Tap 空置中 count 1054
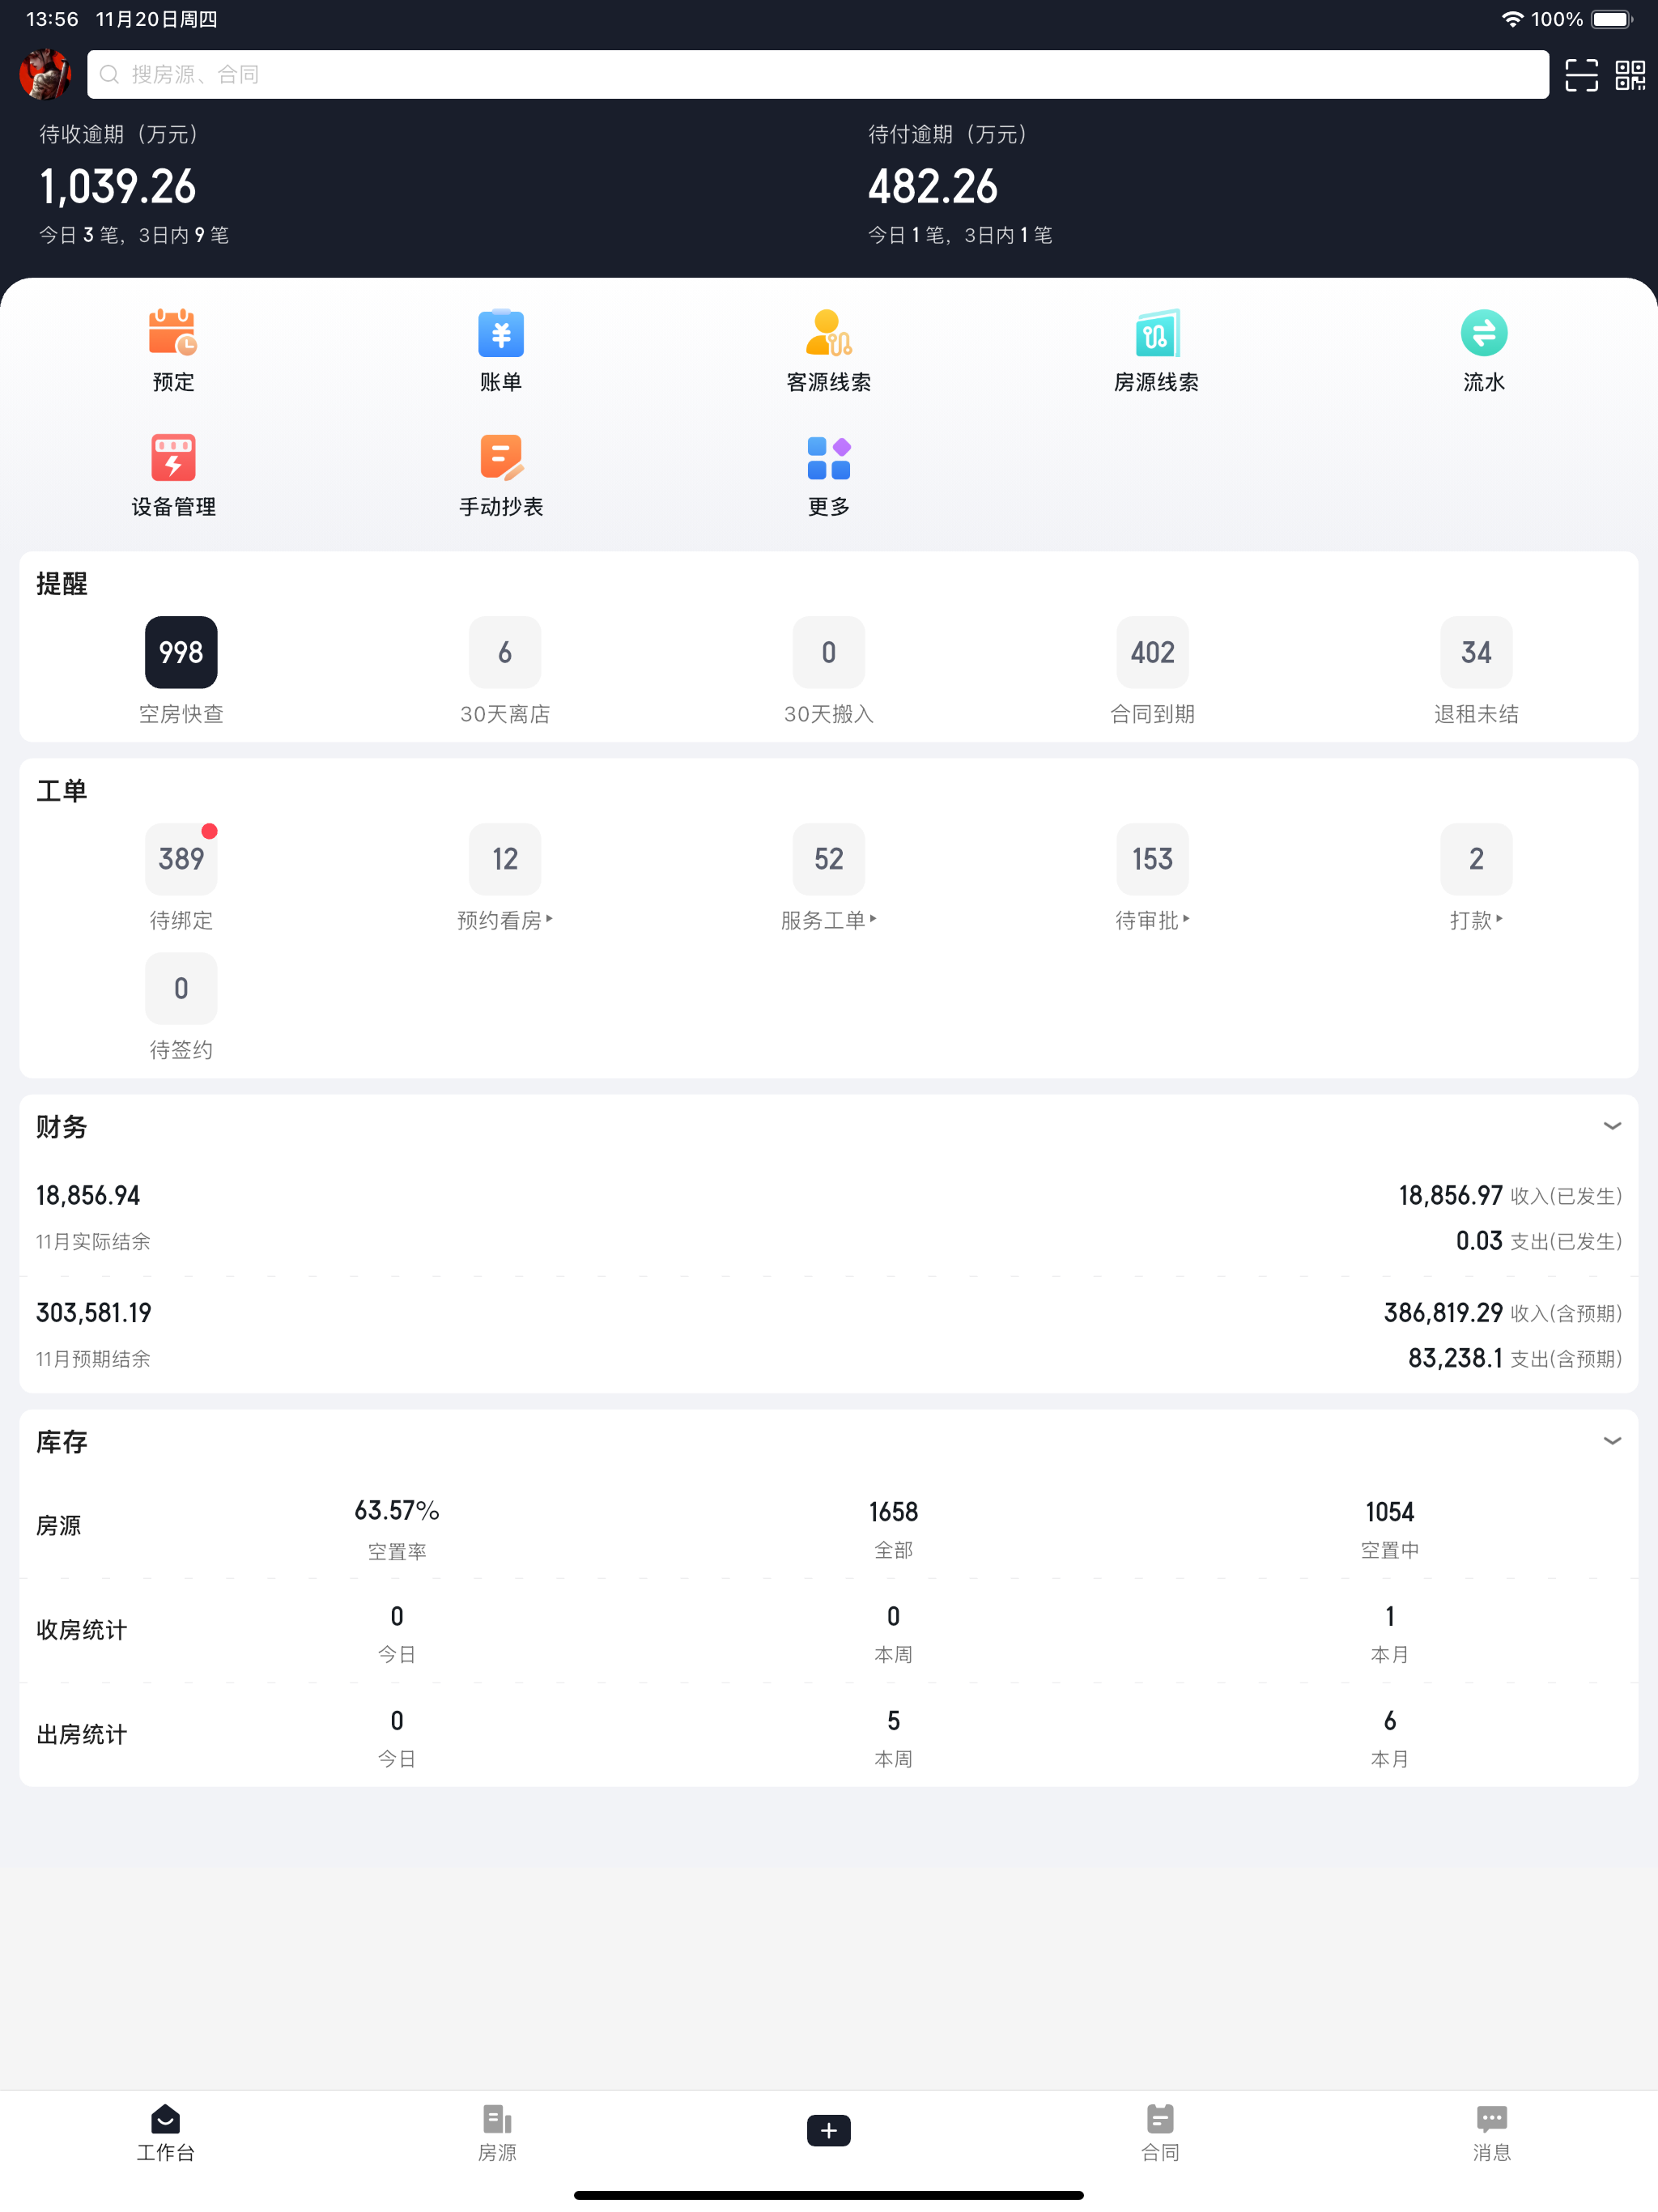 point(1389,1512)
